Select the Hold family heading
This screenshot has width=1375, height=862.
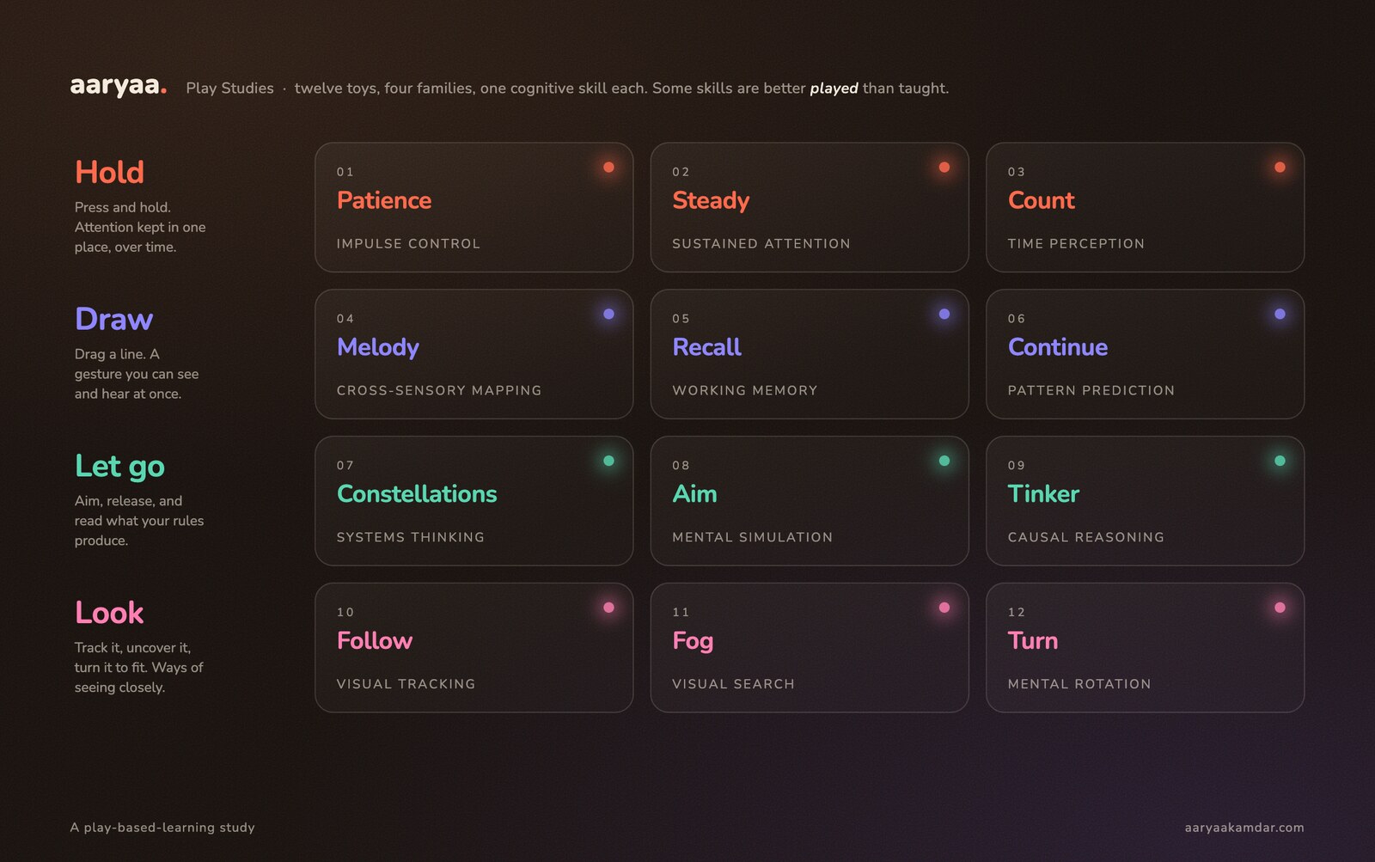(x=109, y=173)
